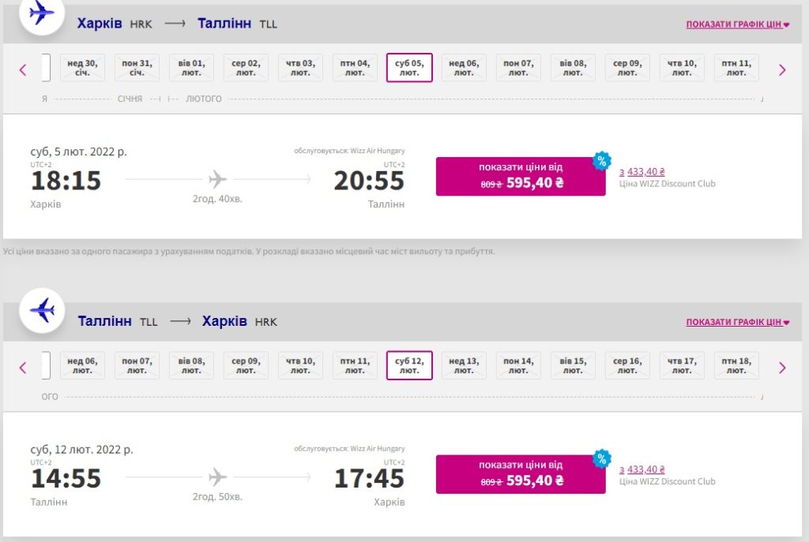Click the Tallinn–Kharkiv route airplane logo
Image resolution: width=809 pixels, height=542 pixels.
(x=41, y=310)
